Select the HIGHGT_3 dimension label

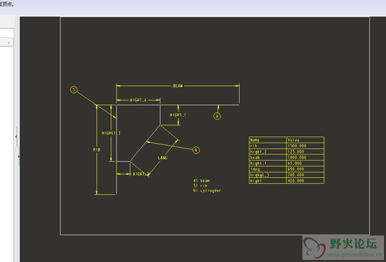(111, 133)
